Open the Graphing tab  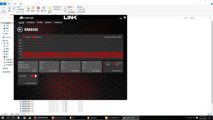point(58,22)
